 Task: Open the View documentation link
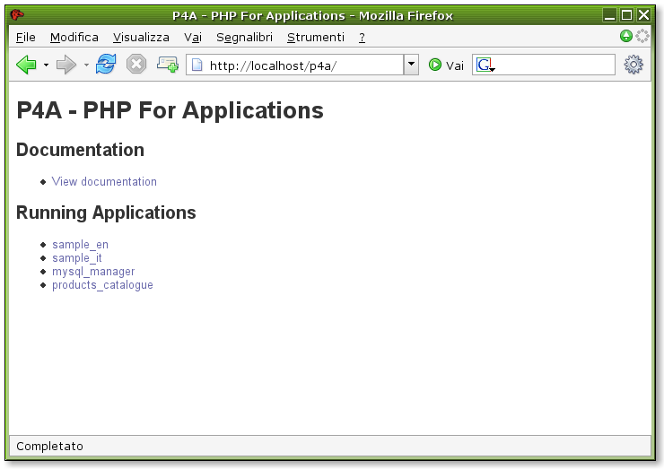104,182
